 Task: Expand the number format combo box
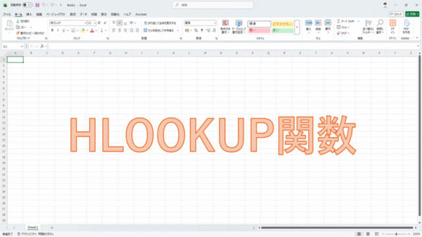tap(214, 23)
